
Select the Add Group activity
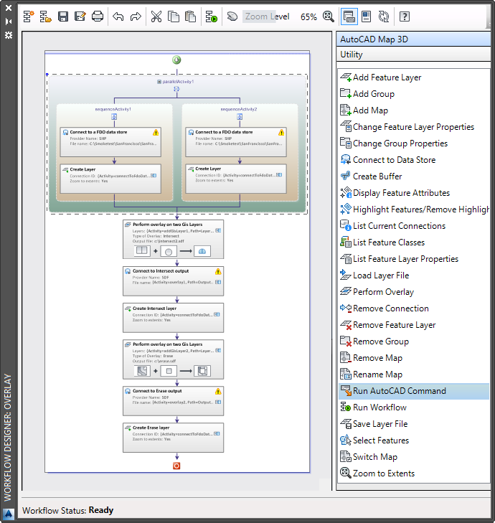pyautogui.click(x=414, y=94)
